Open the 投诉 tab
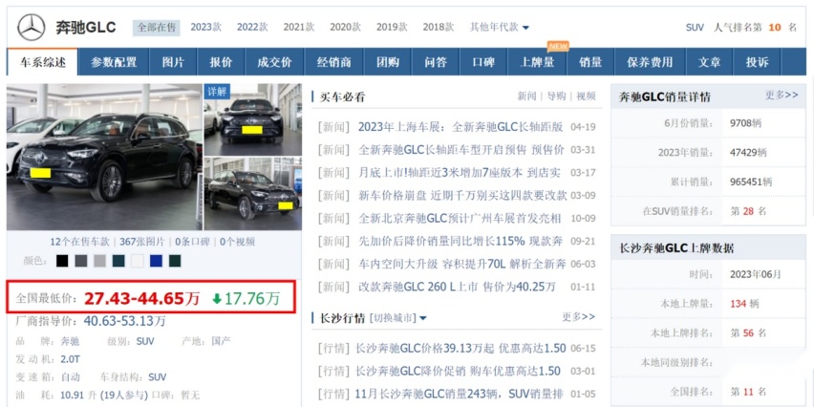This screenshot has width=814, height=407. pos(757,62)
